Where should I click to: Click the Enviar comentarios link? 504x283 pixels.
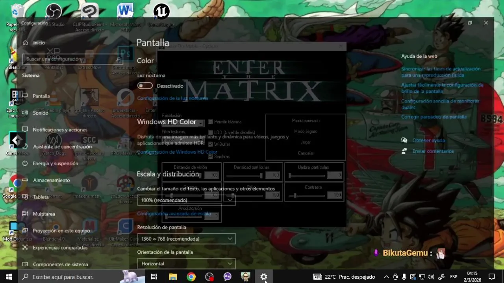(433, 151)
